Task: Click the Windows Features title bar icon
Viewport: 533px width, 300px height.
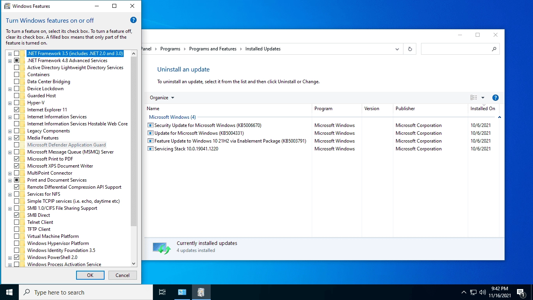Action: [x=7, y=6]
